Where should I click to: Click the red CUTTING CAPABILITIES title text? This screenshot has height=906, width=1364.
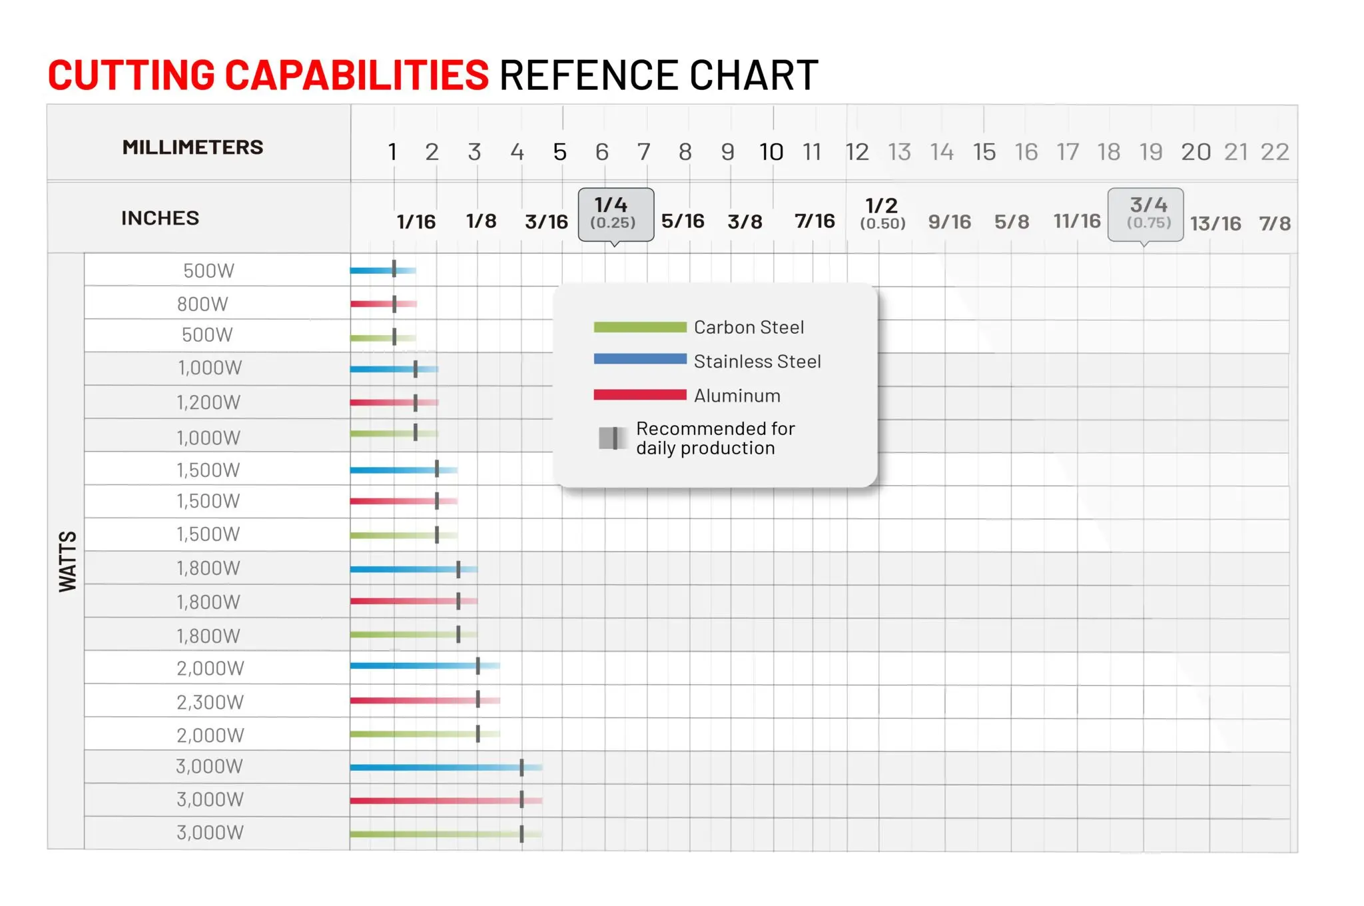pyautogui.click(x=268, y=75)
